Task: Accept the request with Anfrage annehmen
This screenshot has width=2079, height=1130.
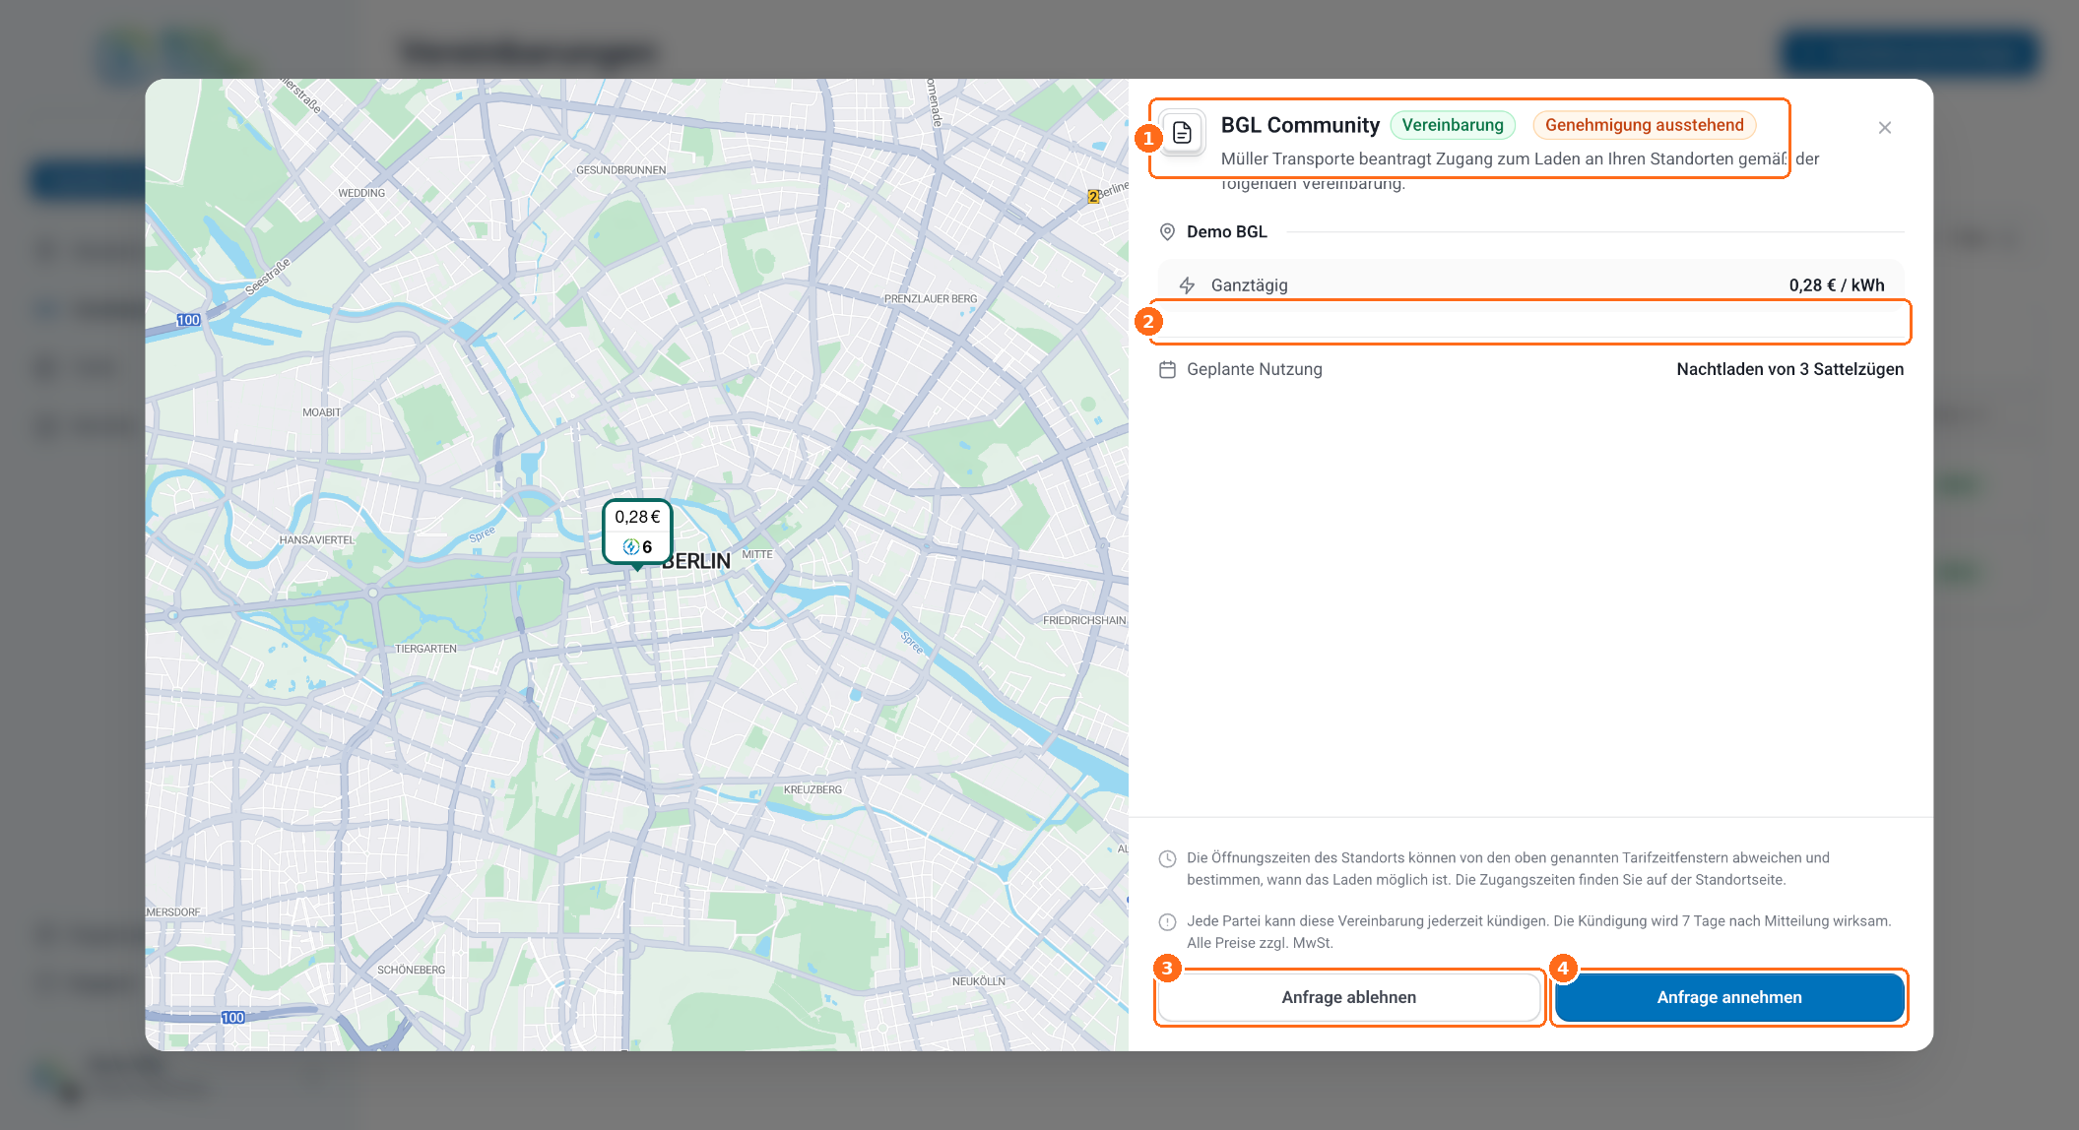Action: (1728, 997)
